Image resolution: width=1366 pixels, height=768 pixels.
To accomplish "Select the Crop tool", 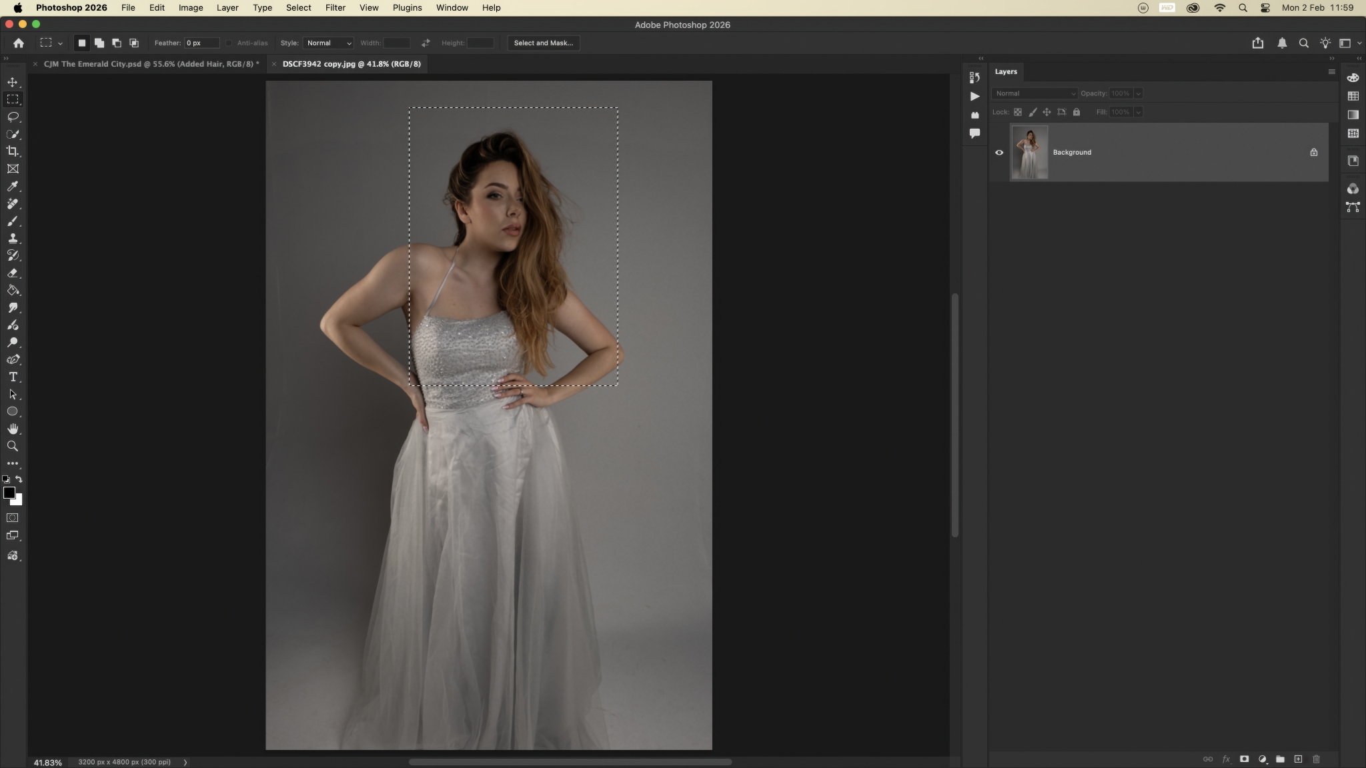I will pos(13,151).
